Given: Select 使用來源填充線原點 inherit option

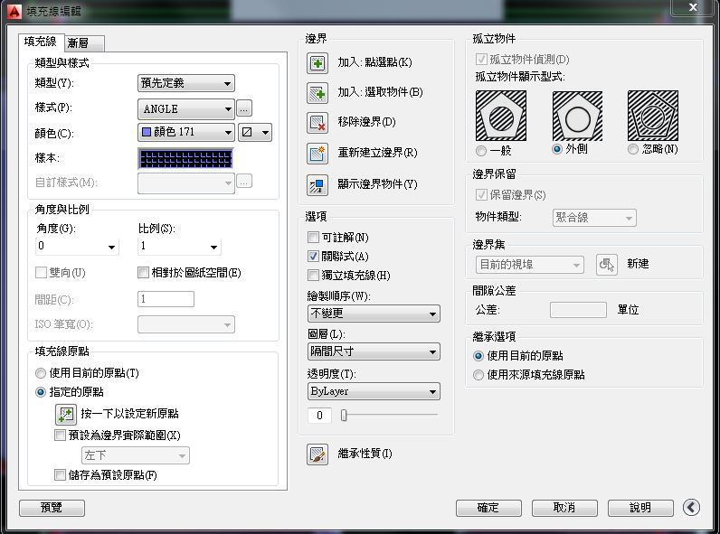Looking at the screenshot, I should pyautogui.click(x=478, y=375).
